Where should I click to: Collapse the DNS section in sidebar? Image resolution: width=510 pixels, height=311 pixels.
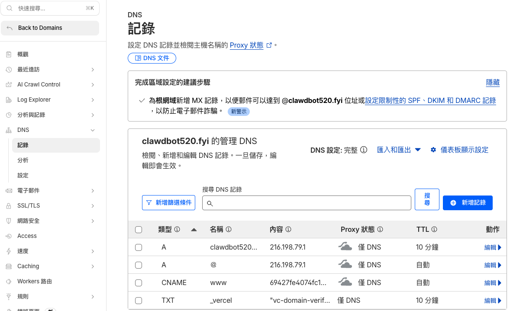pyautogui.click(x=92, y=130)
